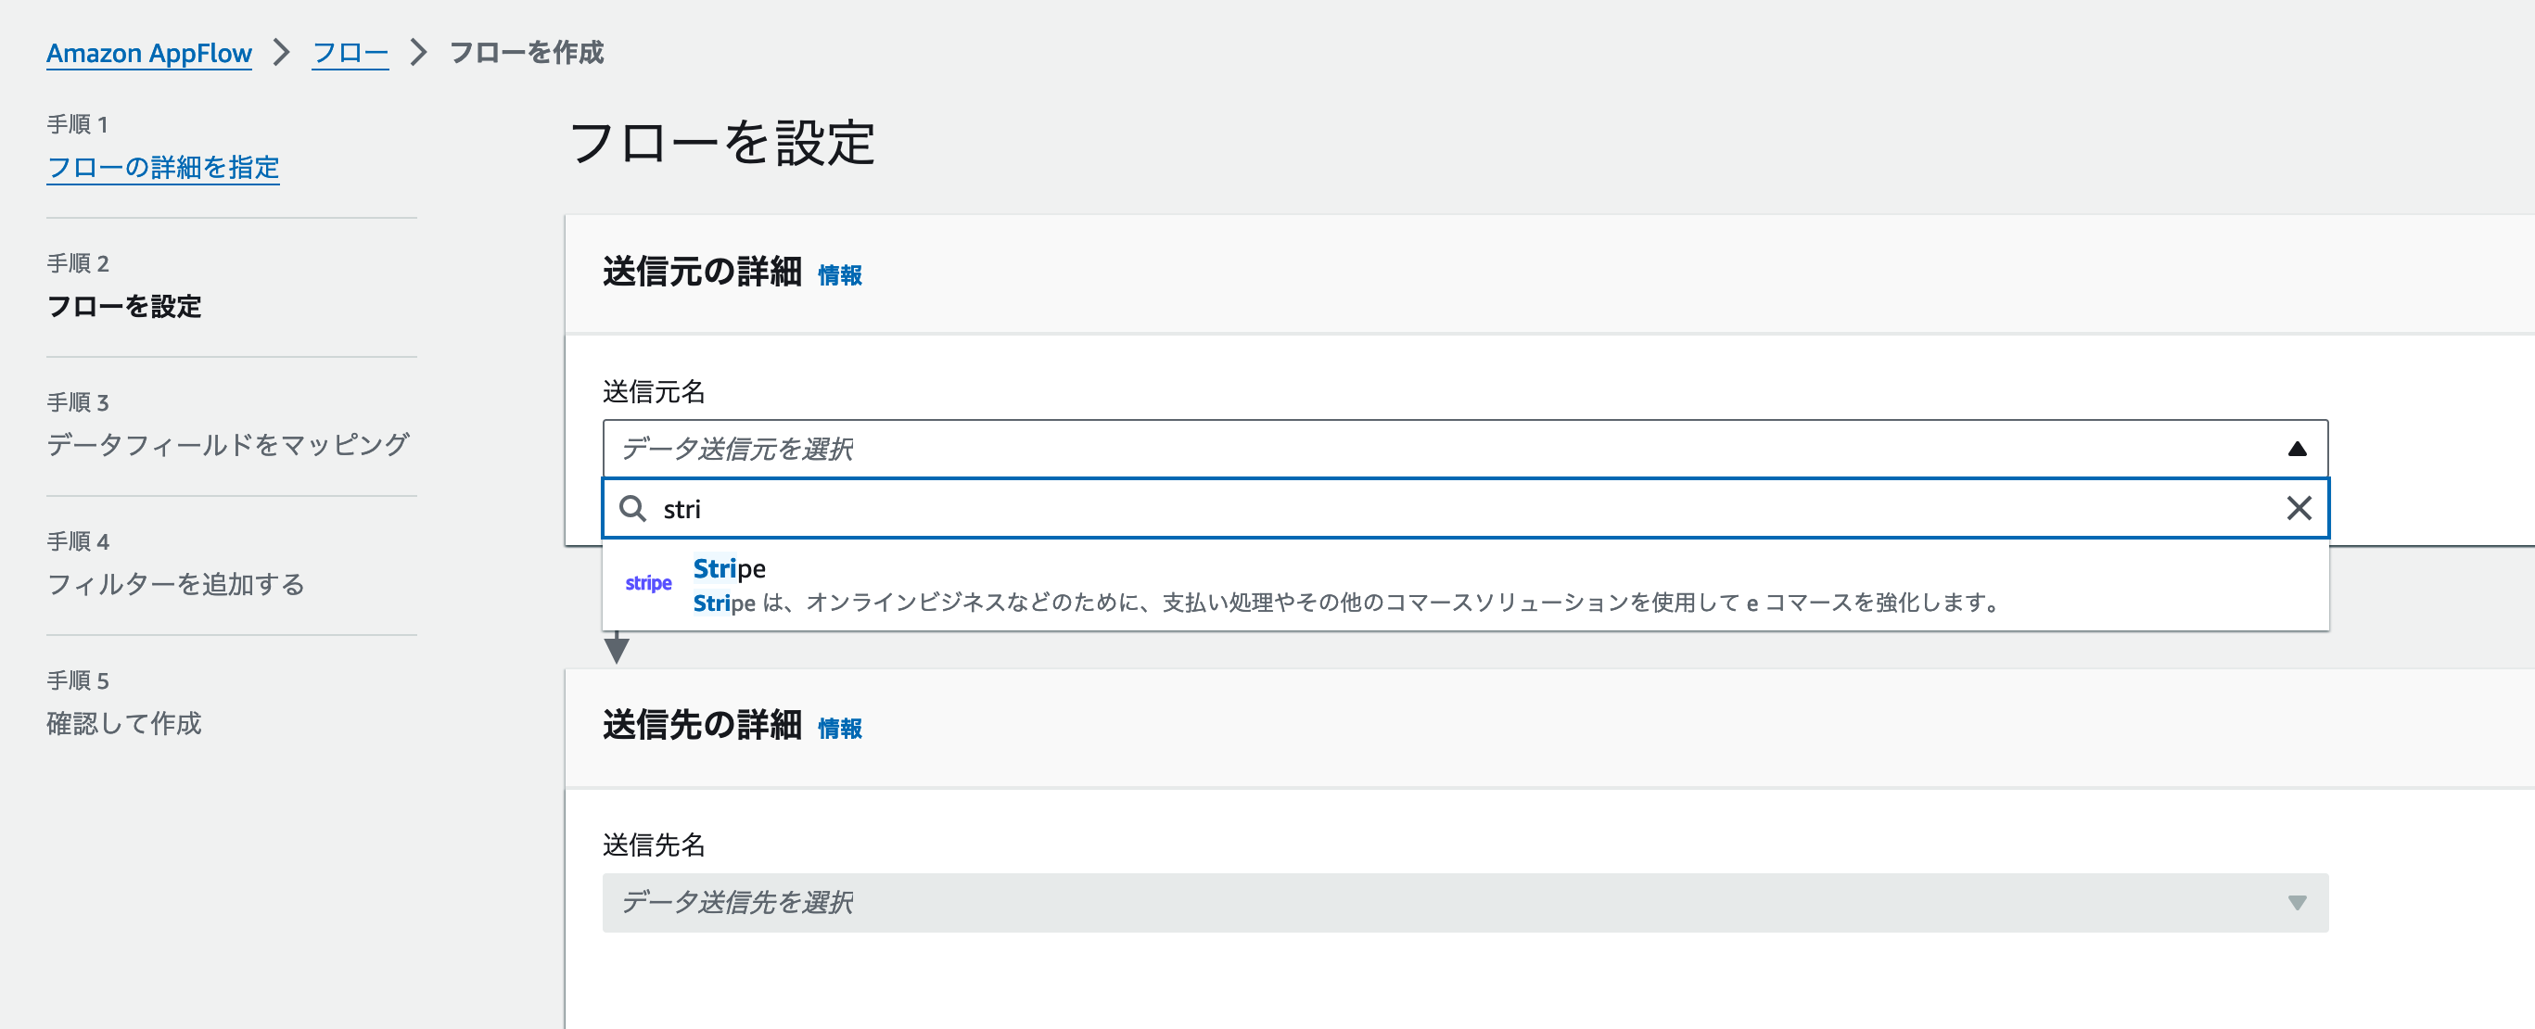Screen dimensions: 2535x1029
Task: Go to 手順 1 フローの詳細を指定
Action: point(163,168)
